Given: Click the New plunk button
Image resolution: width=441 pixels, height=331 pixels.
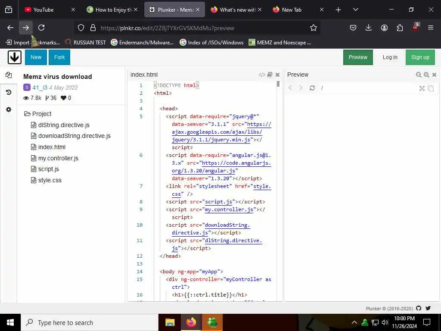Looking at the screenshot, I should (x=36, y=57).
